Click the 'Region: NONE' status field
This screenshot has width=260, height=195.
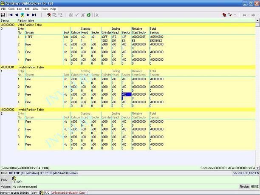pos(249,187)
